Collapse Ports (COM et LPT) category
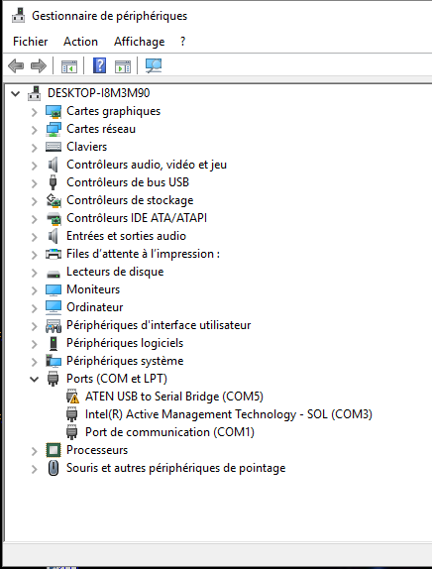 pos(34,380)
